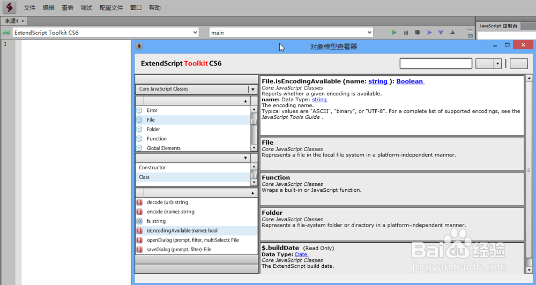The height and width of the screenshot is (285, 536).
Task: Click the JavaScript console output field
Action: 507,35
